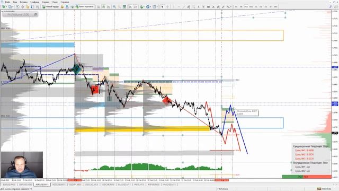Screen dimensions: 339x191
Task: Open the USDCAD chart tab
Action: click(91, 185)
